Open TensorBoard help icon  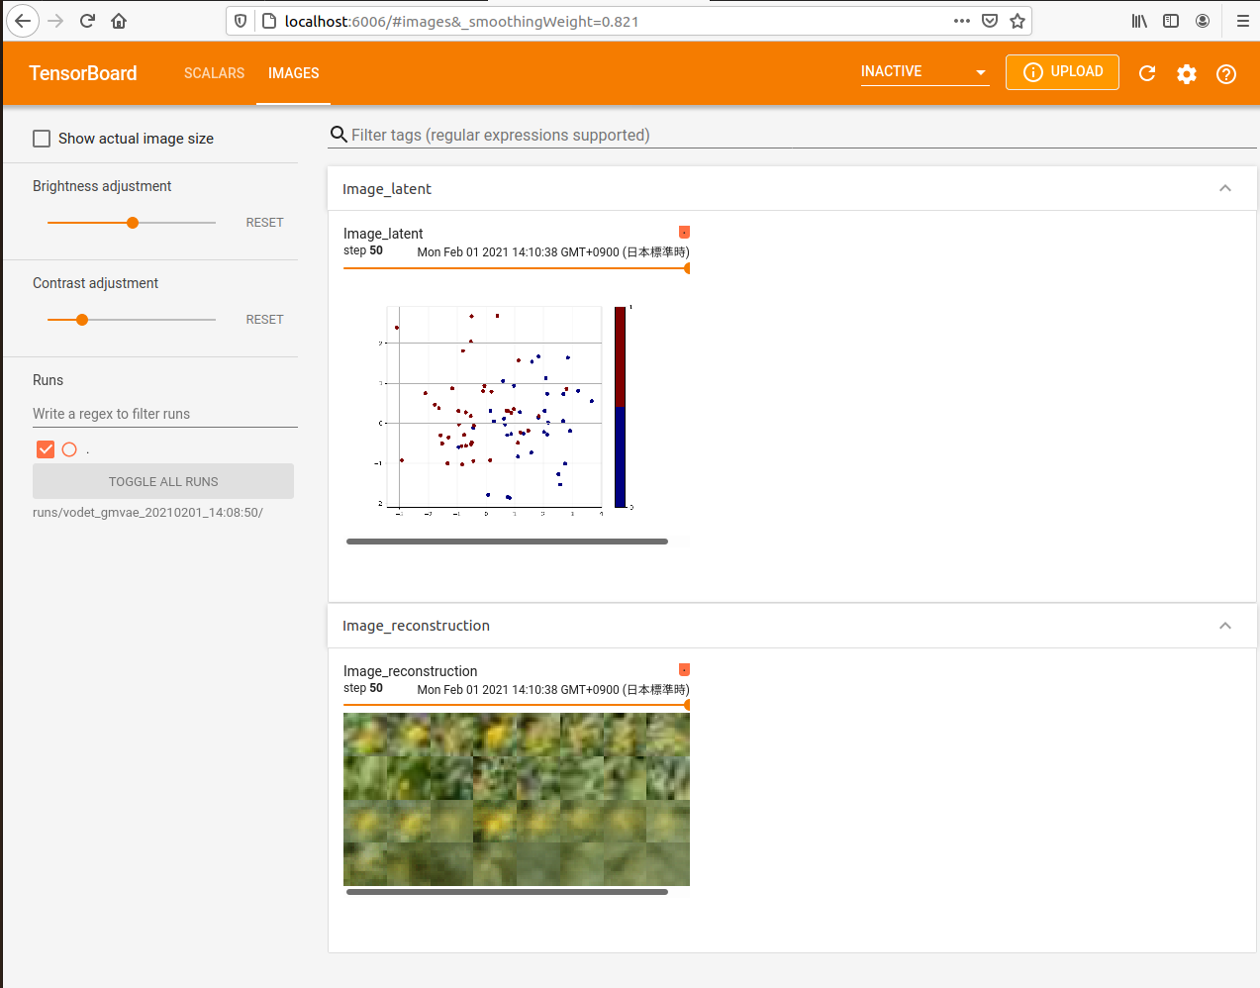click(x=1226, y=73)
